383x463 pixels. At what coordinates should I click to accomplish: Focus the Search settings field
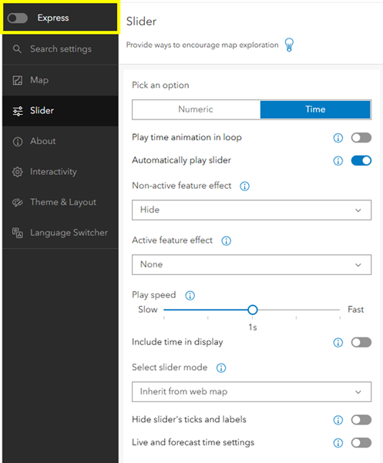click(61, 49)
